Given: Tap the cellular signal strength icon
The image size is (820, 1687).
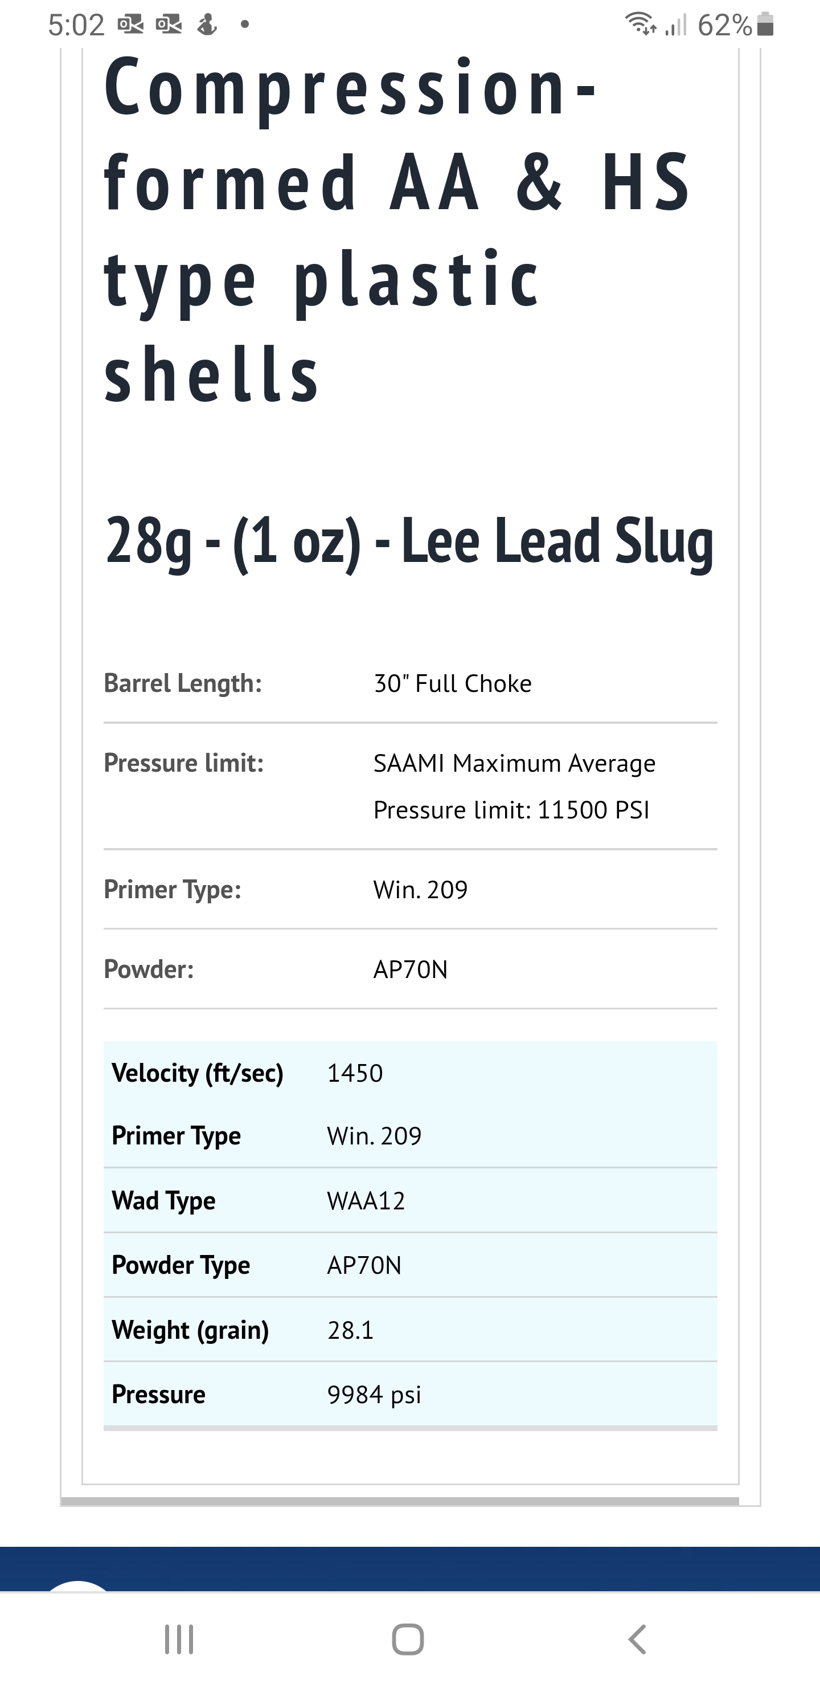Looking at the screenshot, I should (675, 25).
